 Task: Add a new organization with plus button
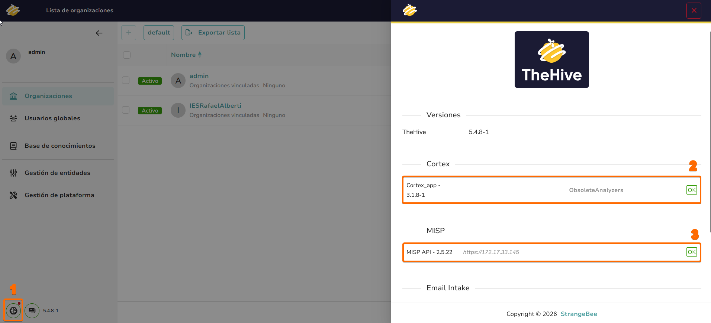coord(129,33)
